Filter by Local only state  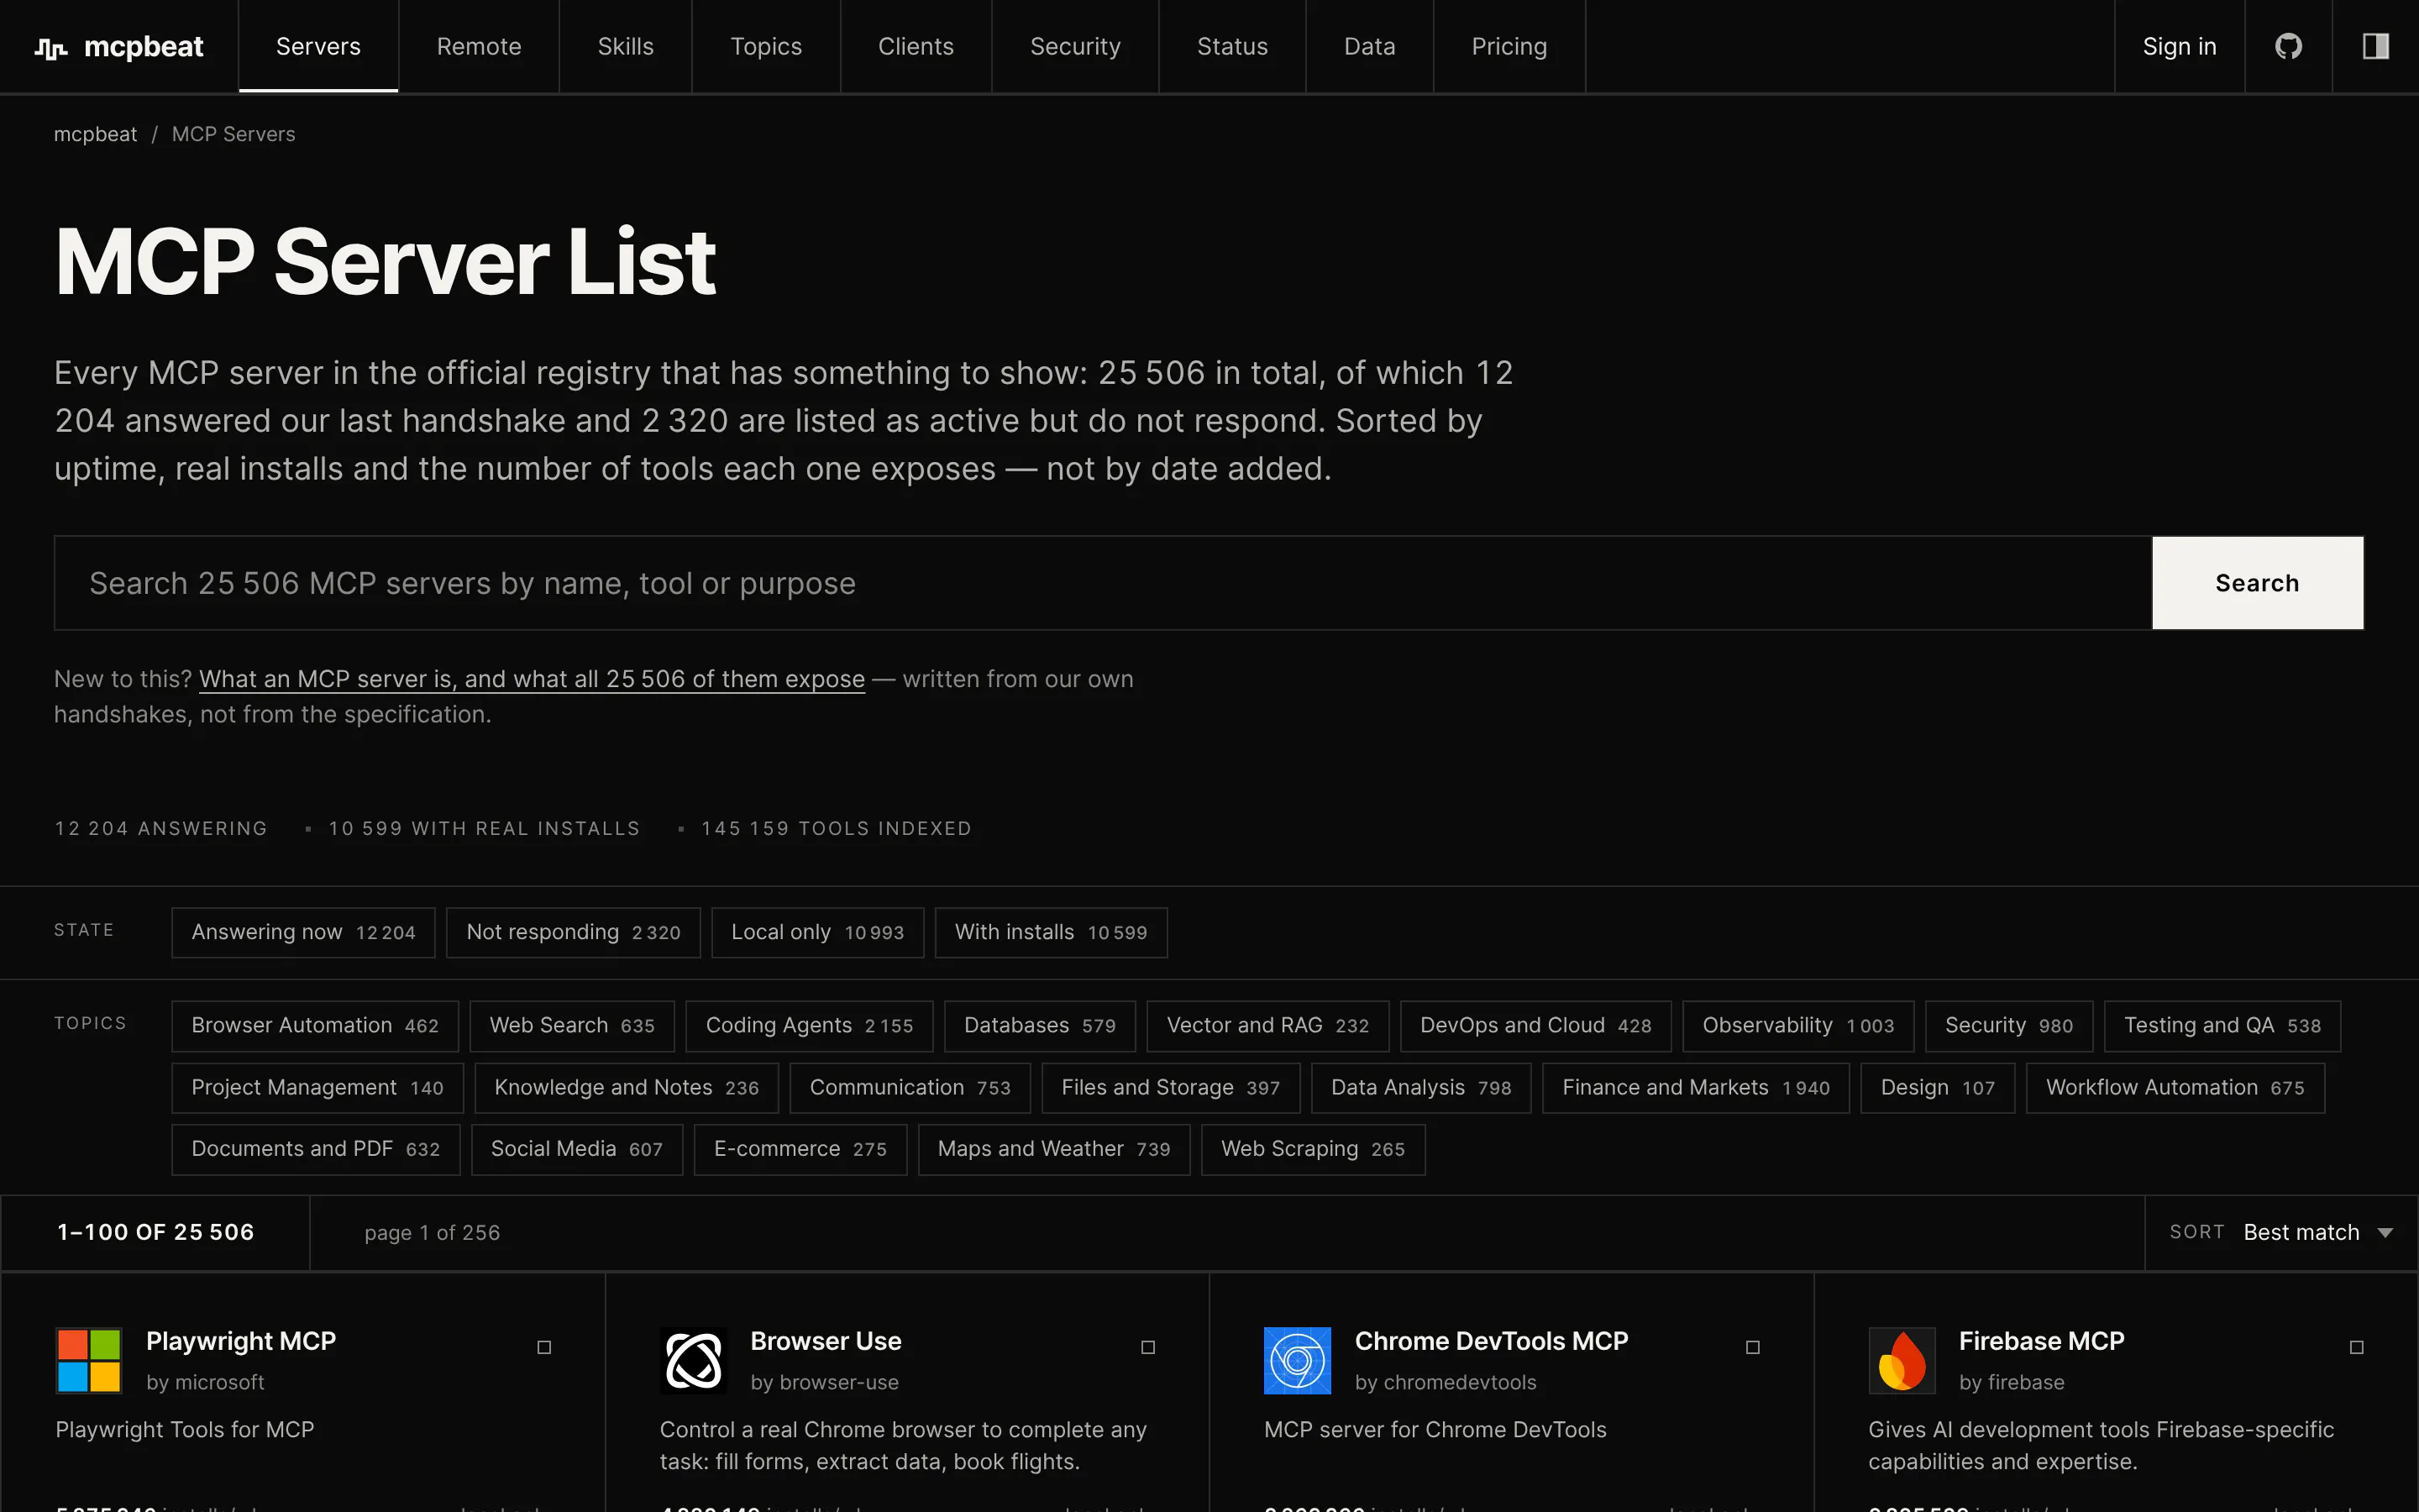click(x=816, y=932)
